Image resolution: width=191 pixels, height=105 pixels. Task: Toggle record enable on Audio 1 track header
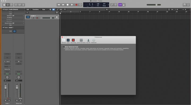[37, 18]
